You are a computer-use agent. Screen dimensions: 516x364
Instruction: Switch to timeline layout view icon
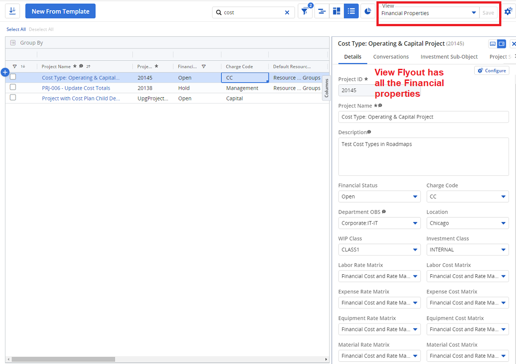click(322, 12)
